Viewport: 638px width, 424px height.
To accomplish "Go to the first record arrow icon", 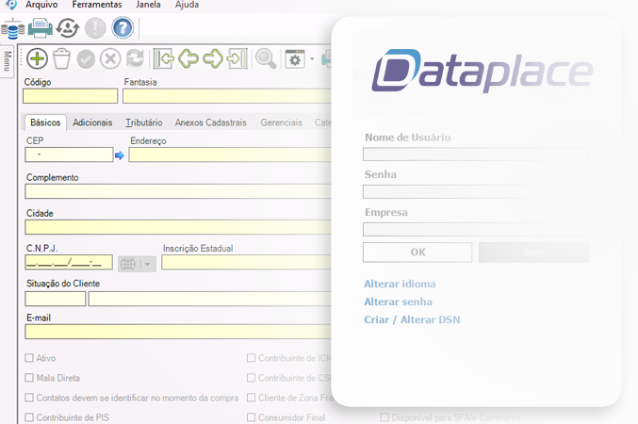I will pyautogui.click(x=164, y=59).
